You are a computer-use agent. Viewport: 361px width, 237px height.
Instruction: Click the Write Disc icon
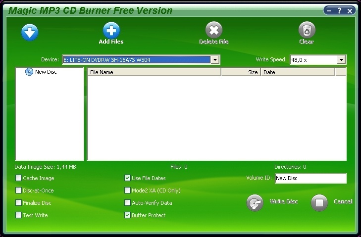point(255,203)
